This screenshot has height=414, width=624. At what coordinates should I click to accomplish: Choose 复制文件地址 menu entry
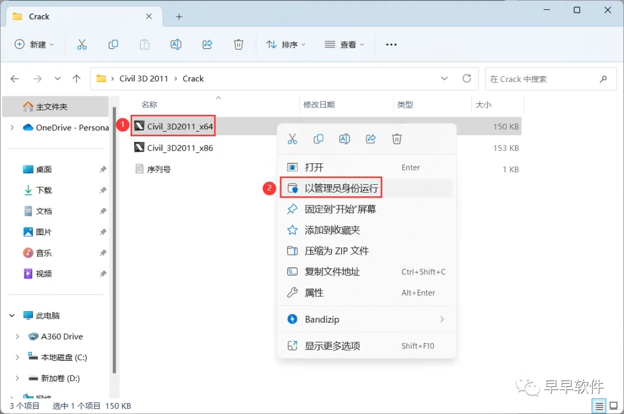[x=366, y=271]
